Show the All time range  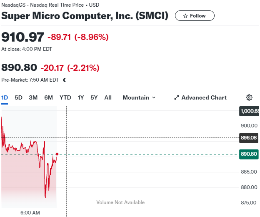pyautogui.click(x=108, y=97)
